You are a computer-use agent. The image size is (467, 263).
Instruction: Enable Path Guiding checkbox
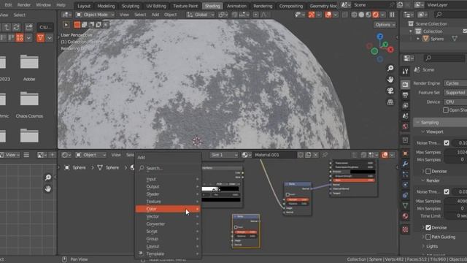pyautogui.click(x=428, y=237)
